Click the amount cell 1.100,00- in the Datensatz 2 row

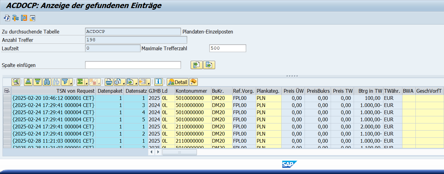pos(369,134)
